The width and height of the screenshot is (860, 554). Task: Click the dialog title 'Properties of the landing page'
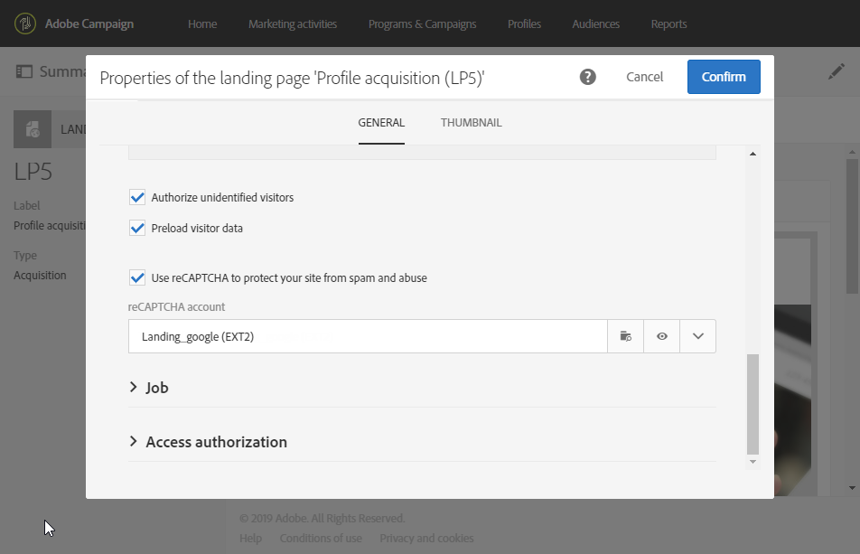coord(293,78)
